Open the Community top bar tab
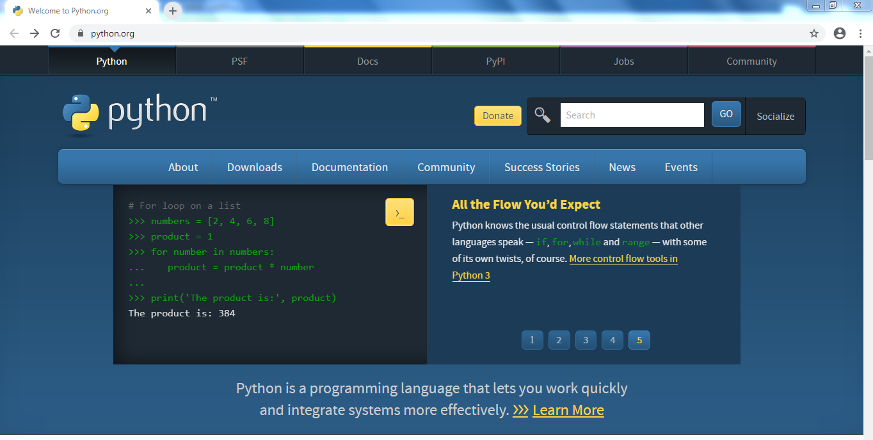 coord(752,61)
